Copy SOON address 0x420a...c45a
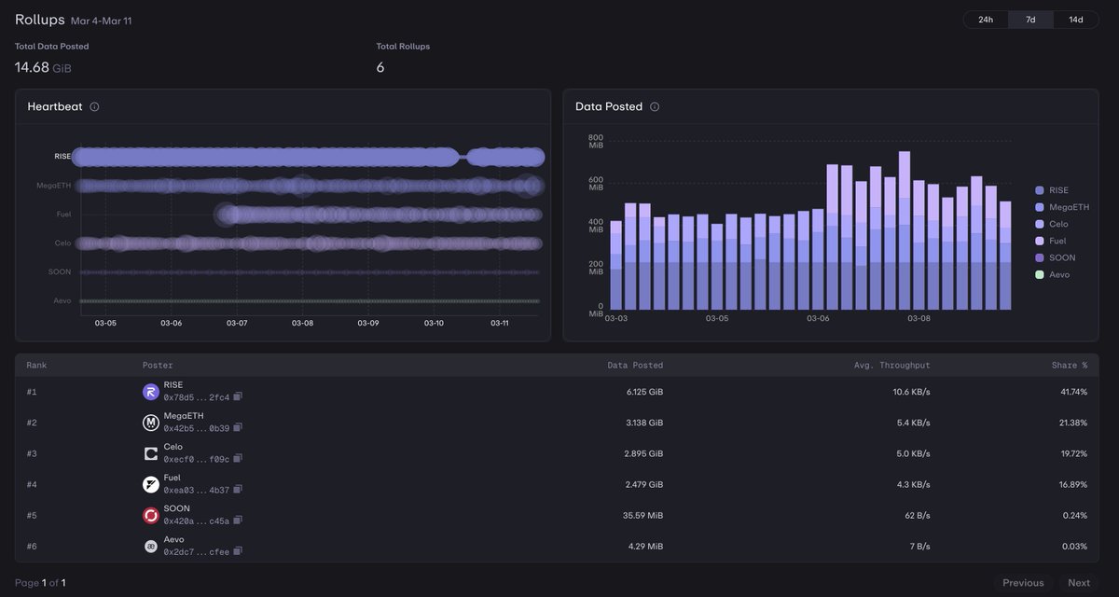1119x597 pixels. (x=238, y=521)
